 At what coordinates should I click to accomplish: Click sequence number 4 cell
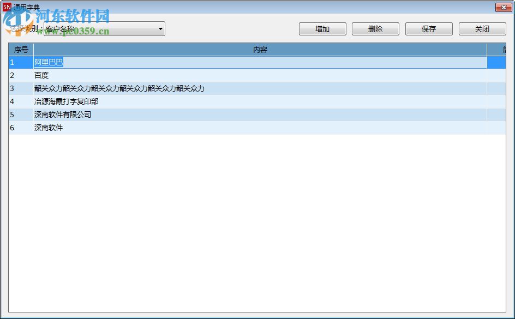(21, 102)
